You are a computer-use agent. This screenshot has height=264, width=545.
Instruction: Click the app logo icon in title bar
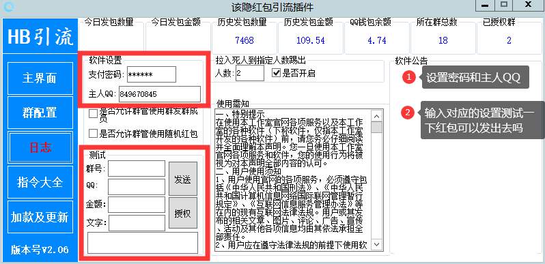[x=11, y=6]
